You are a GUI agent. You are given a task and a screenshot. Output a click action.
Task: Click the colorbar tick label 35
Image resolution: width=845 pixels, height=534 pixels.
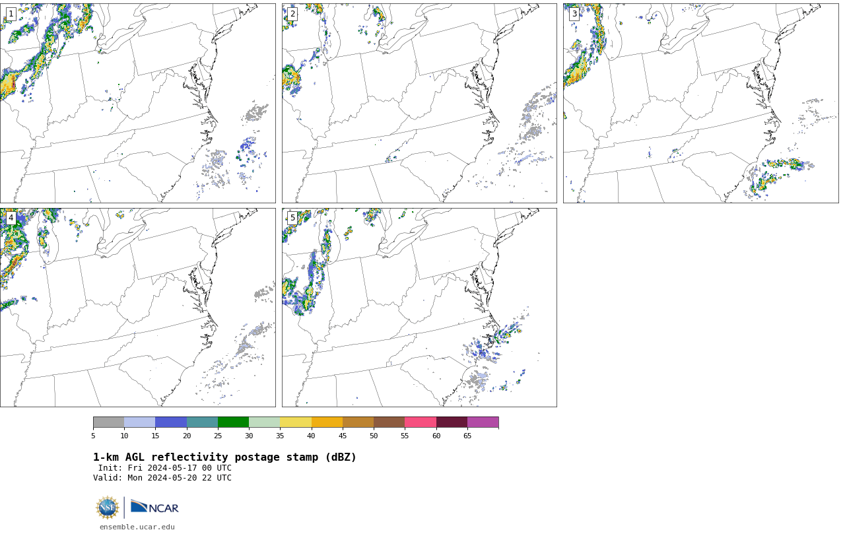pyautogui.click(x=280, y=436)
